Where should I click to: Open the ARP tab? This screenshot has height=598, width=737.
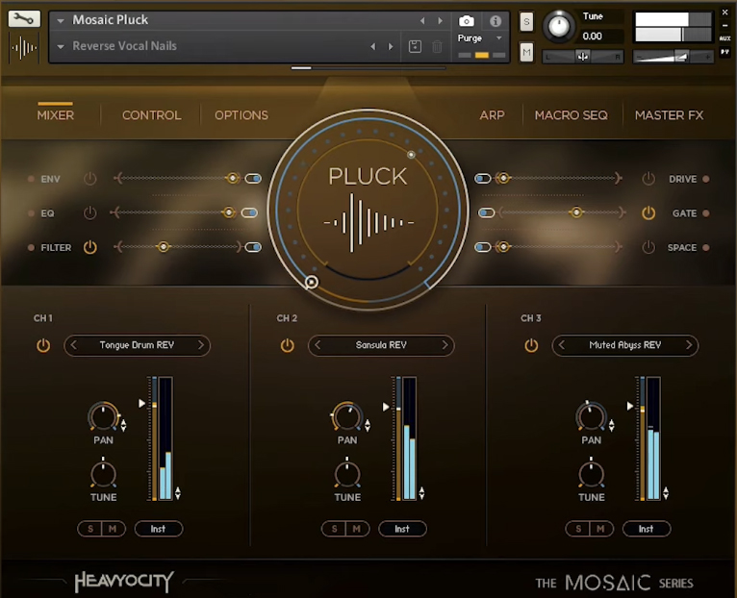(x=492, y=115)
